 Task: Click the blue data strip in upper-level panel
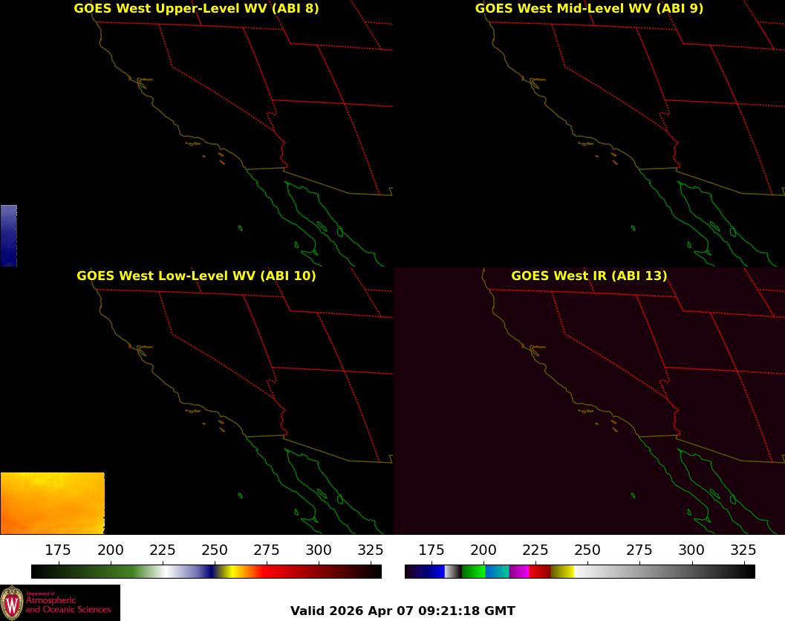point(9,235)
